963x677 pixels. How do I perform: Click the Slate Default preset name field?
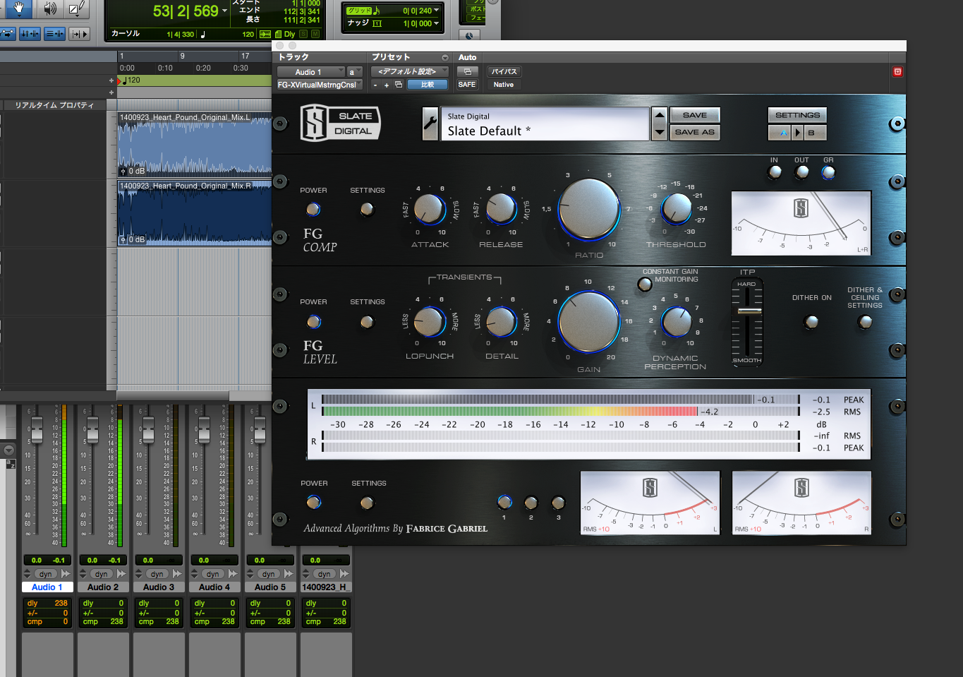[x=545, y=124]
